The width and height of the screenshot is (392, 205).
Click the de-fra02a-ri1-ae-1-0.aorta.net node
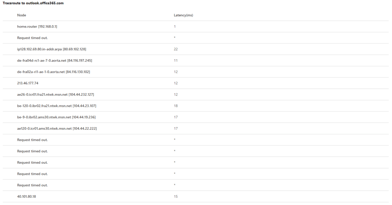pyautogui.click(x=54, y=72)
